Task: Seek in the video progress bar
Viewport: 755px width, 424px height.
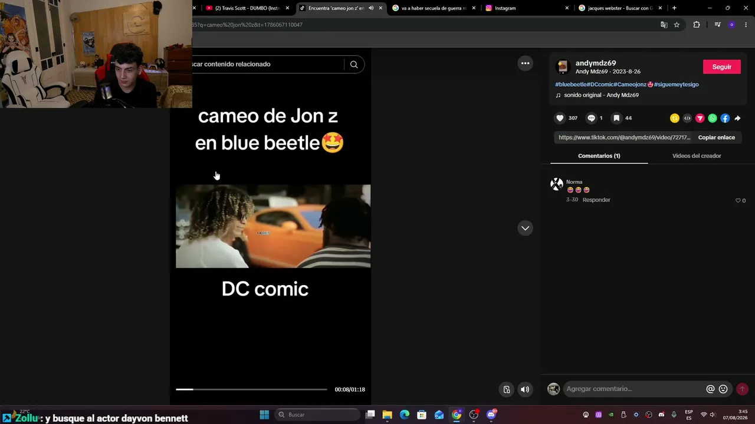Action: [251, 389]
